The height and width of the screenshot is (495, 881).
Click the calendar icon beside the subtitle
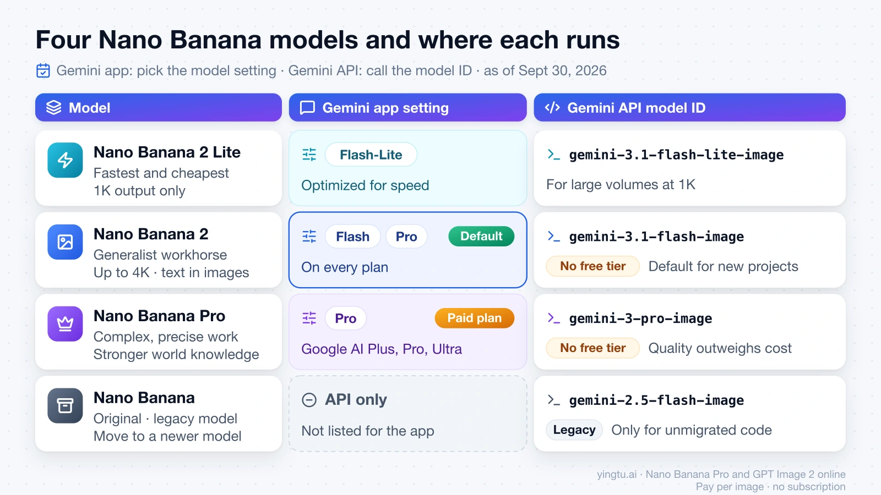pos(43,71)
